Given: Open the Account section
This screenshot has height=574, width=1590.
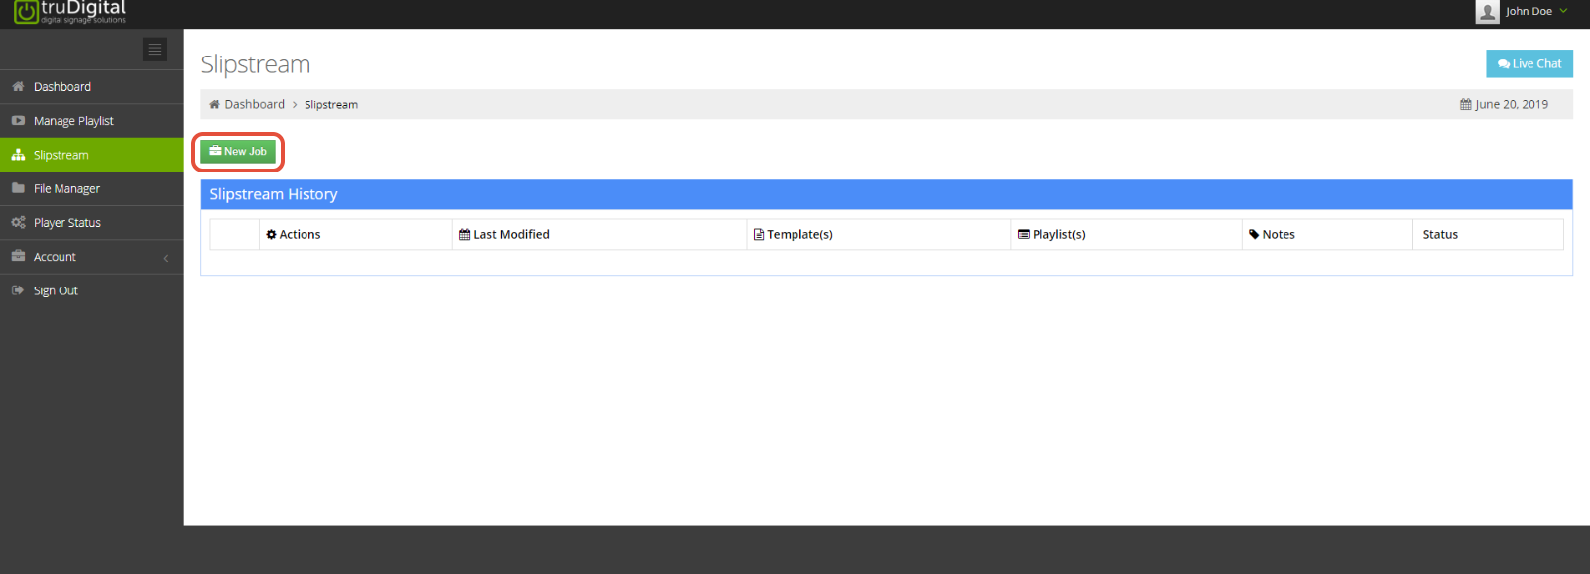Looking at the screenshot, I should coord(56,256).
